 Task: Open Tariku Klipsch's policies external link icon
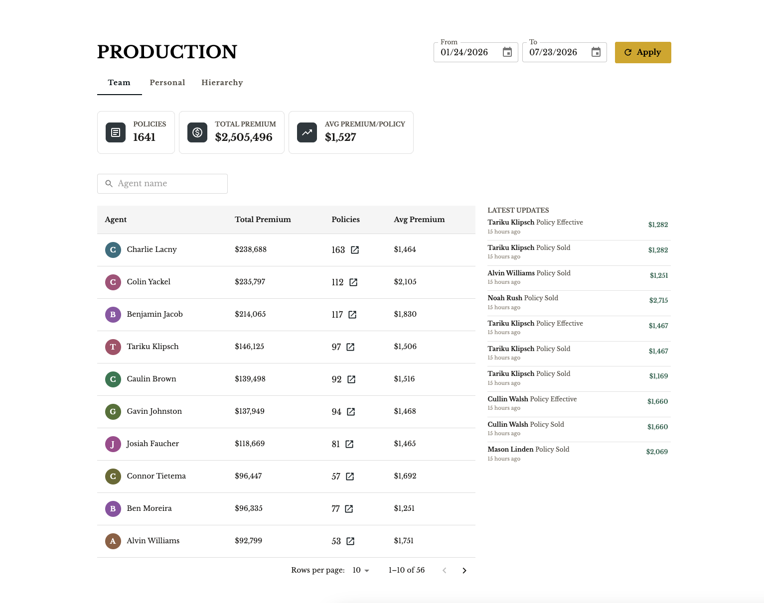(350, 347)
